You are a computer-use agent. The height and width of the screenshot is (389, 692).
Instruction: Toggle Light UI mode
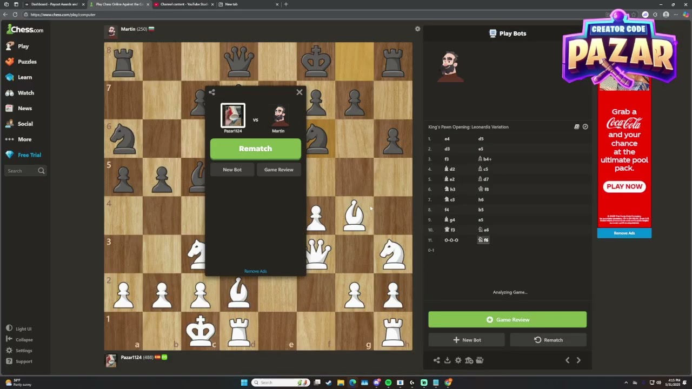(19, 328)
